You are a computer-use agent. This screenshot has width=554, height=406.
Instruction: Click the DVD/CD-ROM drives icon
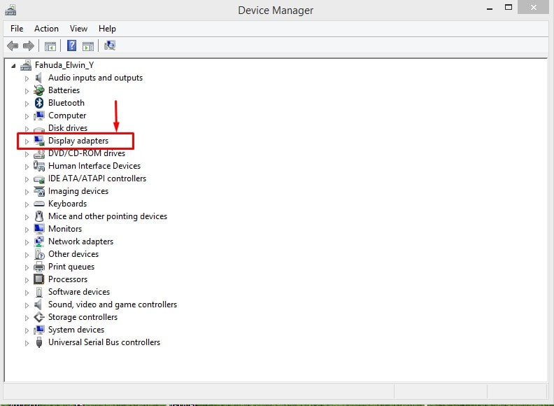pyautogui.click(x=39, y=153)
